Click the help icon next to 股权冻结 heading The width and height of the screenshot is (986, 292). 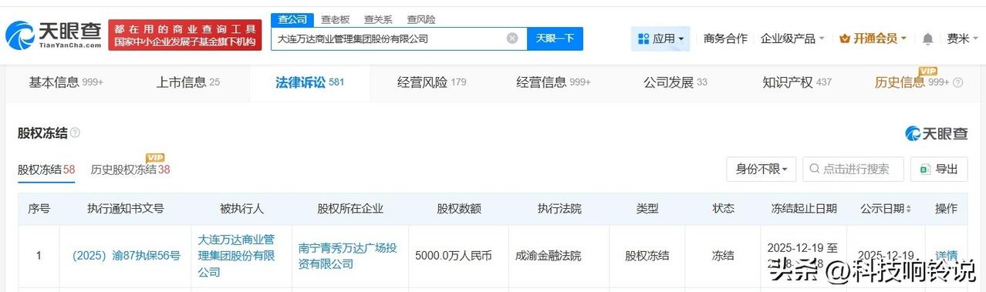pos(76,133)
